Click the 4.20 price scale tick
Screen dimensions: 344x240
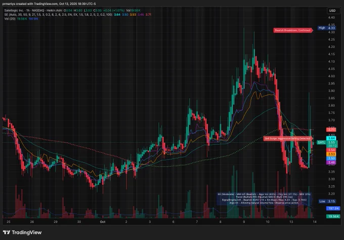(x=331, y=47)
